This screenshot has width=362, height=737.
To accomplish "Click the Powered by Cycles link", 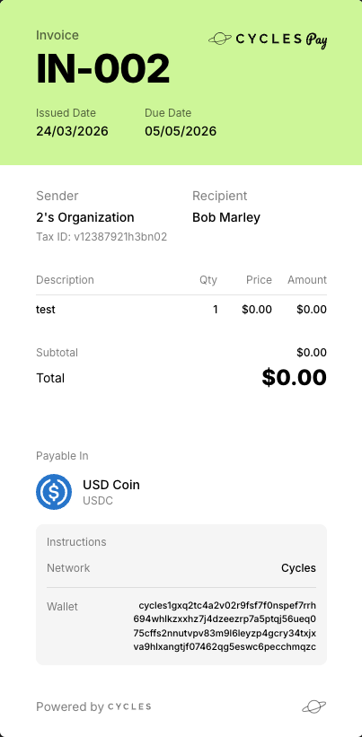I will pyautogui.click(x=93, y=706).
